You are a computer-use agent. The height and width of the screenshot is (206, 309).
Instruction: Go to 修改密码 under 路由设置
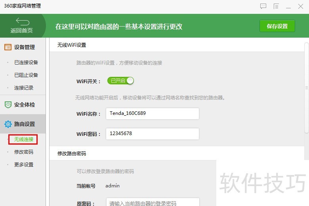[24, 152]
